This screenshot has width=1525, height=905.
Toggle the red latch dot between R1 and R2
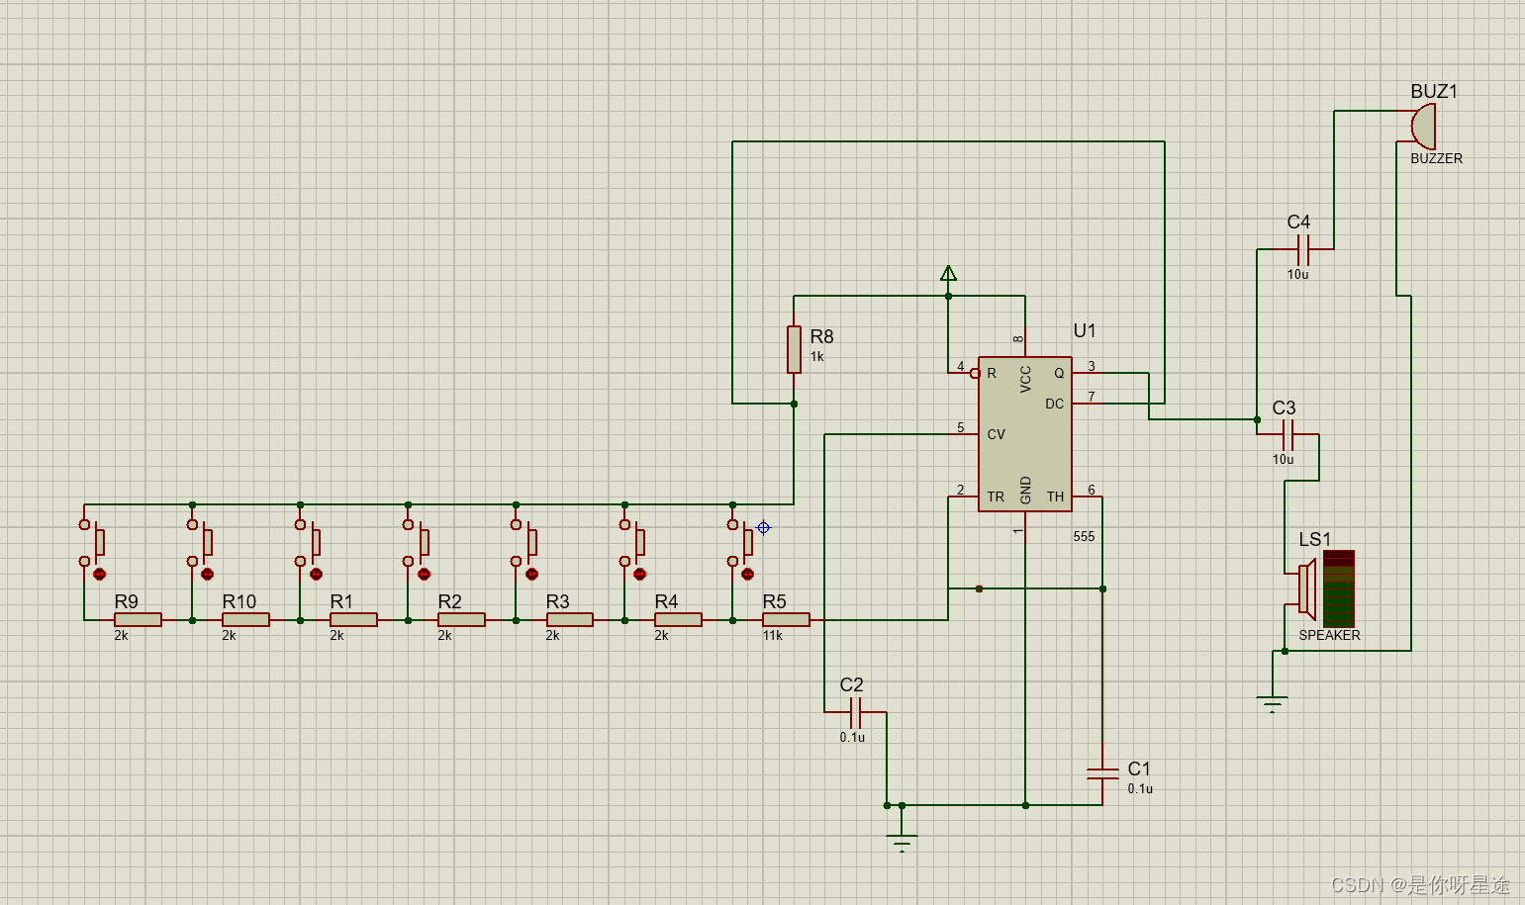pos(424,574)
